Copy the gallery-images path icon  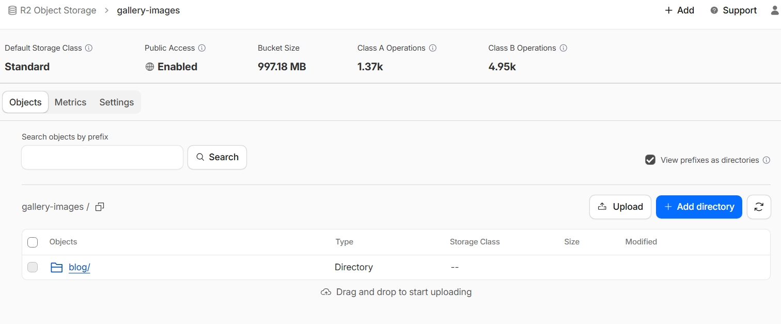click(100, 207)
